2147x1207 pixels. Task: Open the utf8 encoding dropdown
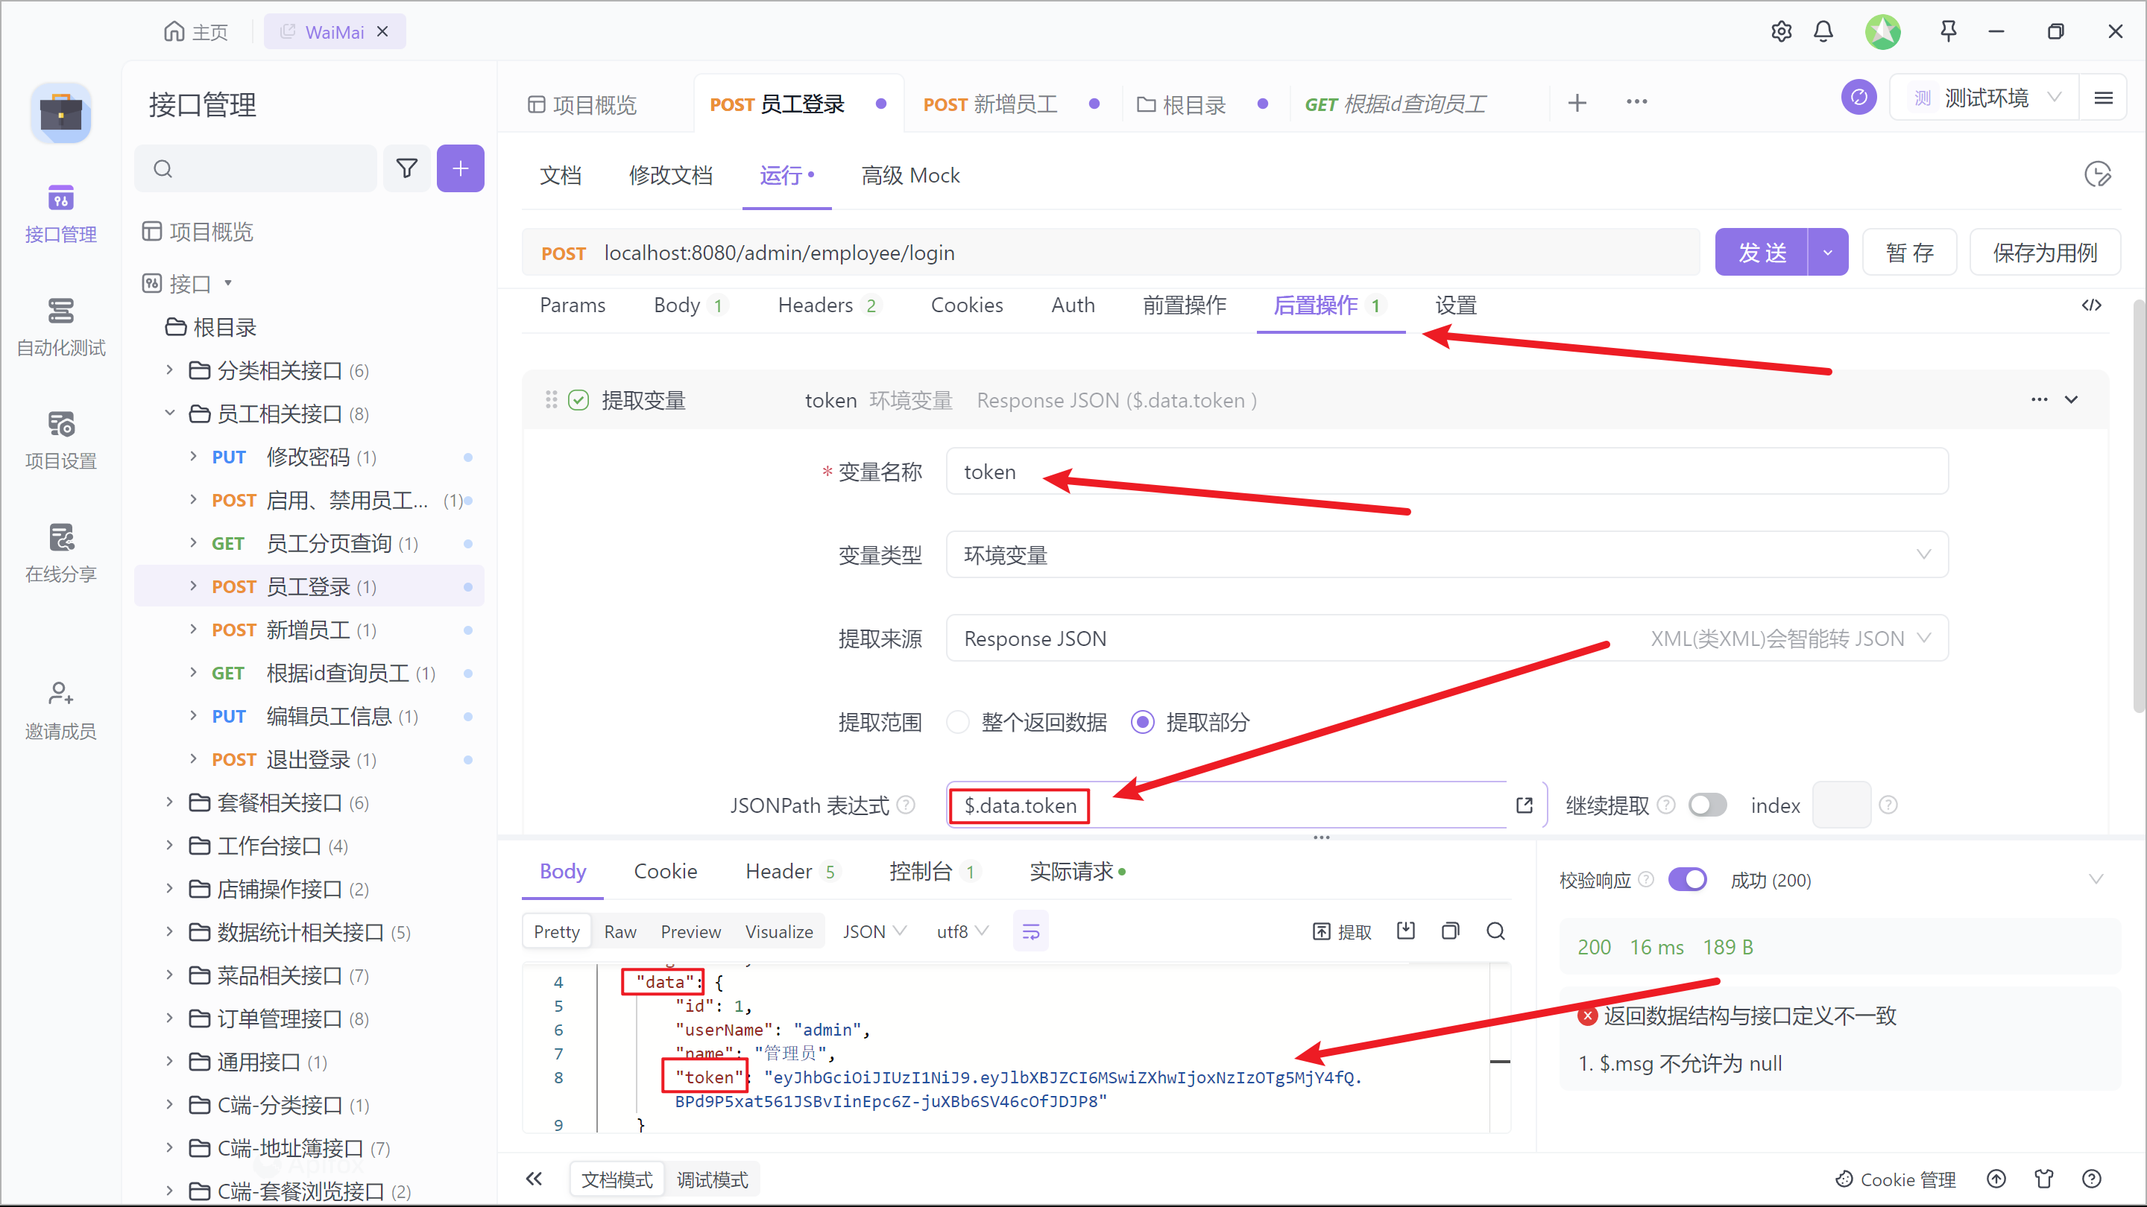click(x=962, y=931)
